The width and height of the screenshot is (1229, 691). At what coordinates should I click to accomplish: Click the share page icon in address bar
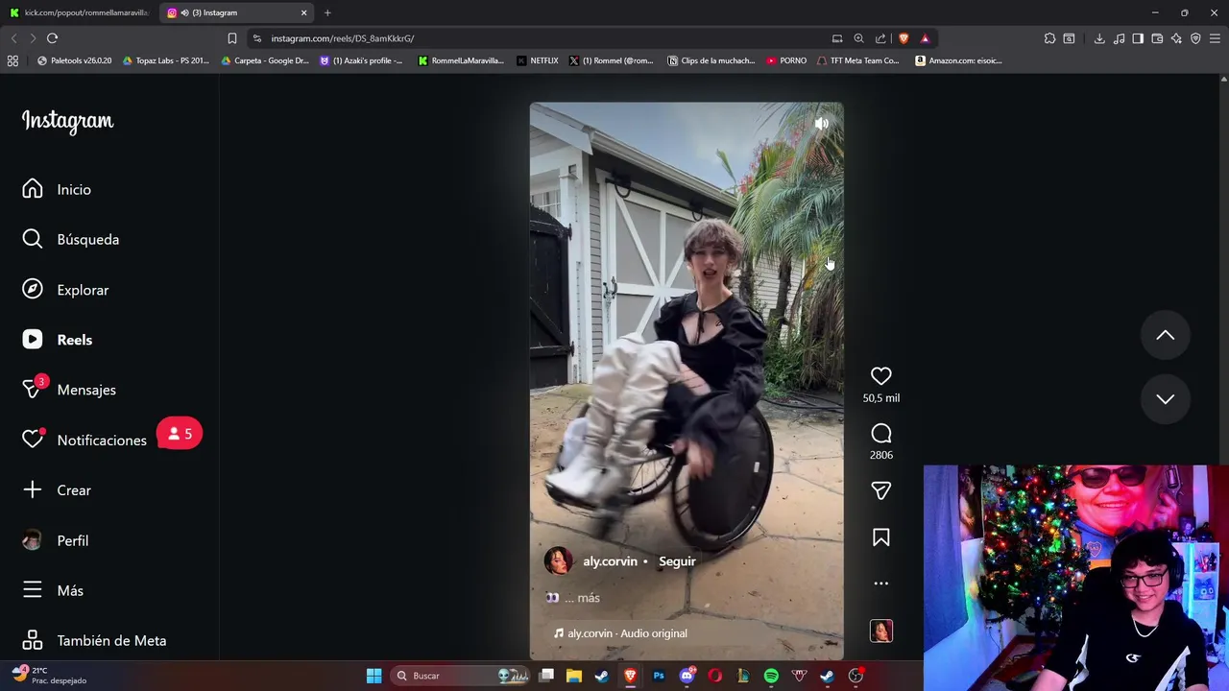[x=880, y=38]
